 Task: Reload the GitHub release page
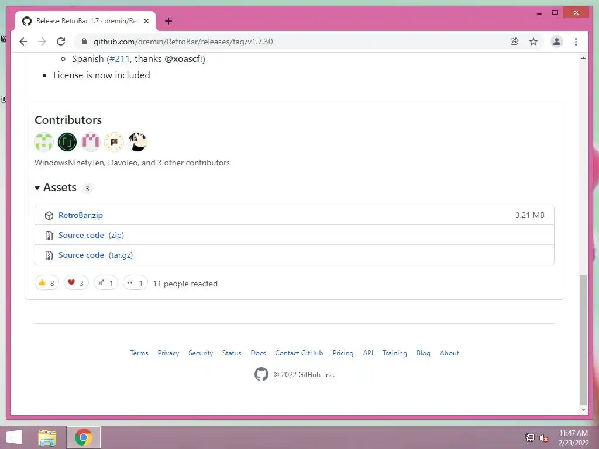[61, 42]
